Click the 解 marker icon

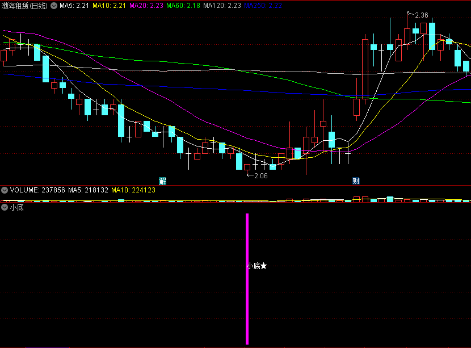162,181
